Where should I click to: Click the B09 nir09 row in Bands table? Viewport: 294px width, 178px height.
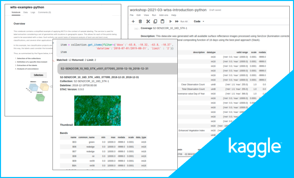click(103, 161)
